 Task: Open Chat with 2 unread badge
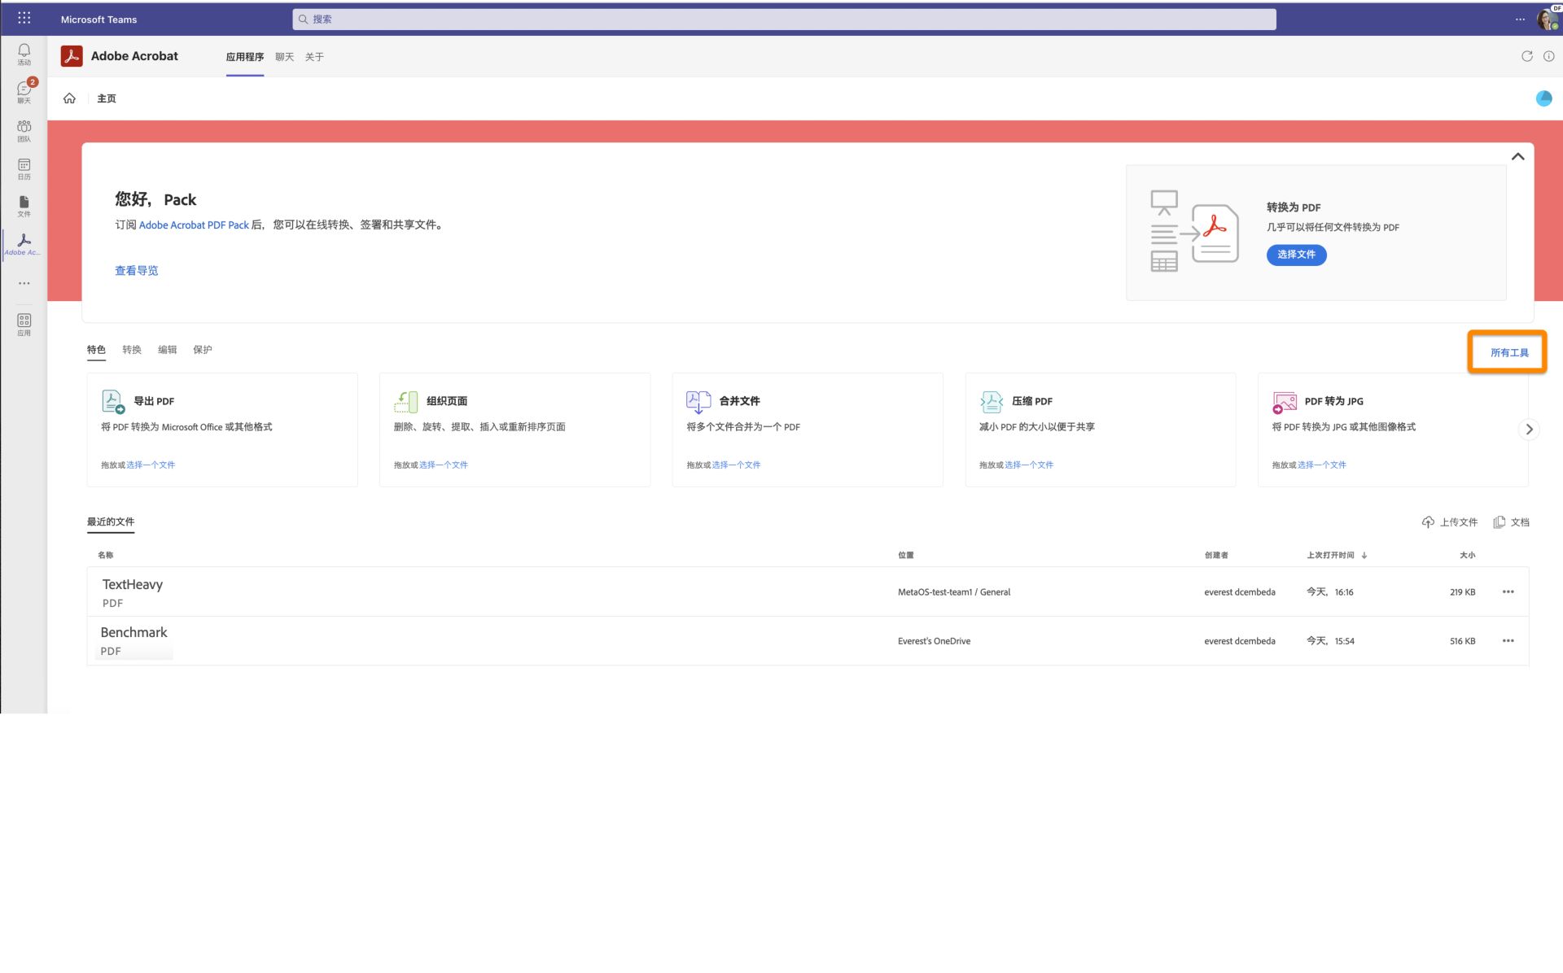(24, 92)
